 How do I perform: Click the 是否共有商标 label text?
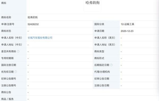[9, 51]
